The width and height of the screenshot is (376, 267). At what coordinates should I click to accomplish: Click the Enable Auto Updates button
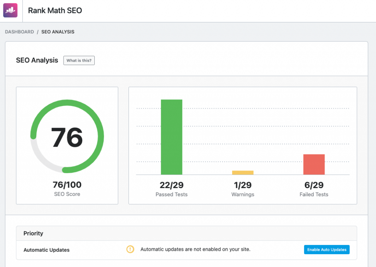click(326, 249)
